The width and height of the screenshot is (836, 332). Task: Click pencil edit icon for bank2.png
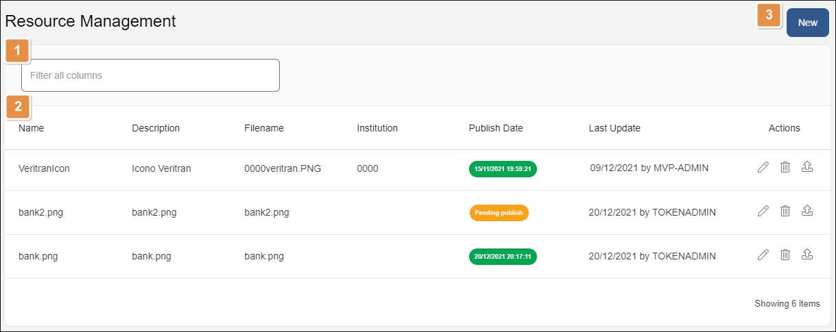pyautogui.click(x=763, y=212)
